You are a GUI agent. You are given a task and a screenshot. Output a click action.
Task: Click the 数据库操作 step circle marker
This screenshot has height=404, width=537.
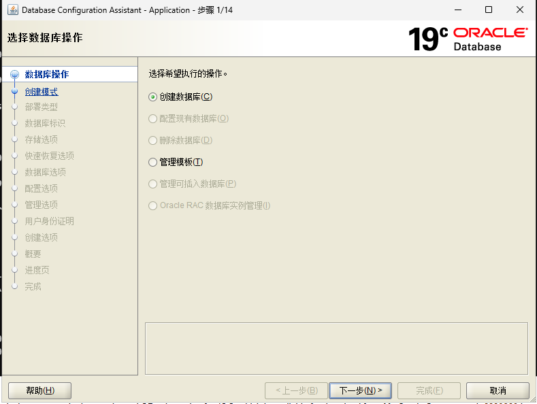pyautogui.click(x=15, y=74)
